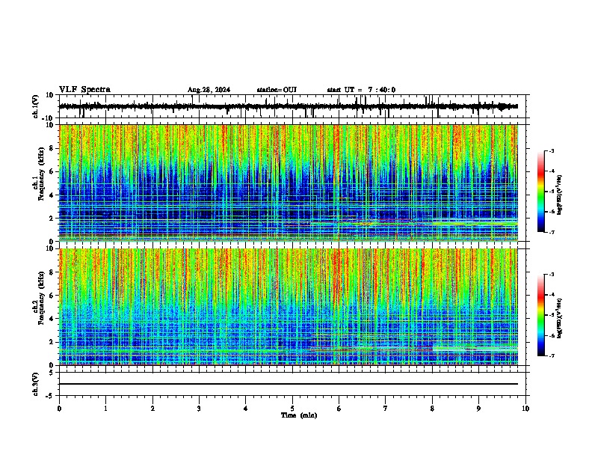The height and width of the screenshot is (458, 592).
Task: Click the "VLF Spectra" plot title
Action: (84, 90)
